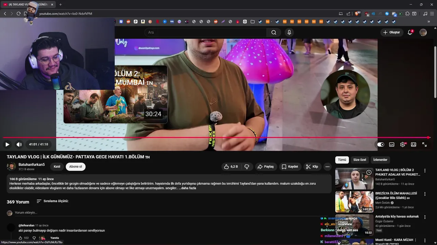Subscribe with Abone ol button

tap(75, 167)
